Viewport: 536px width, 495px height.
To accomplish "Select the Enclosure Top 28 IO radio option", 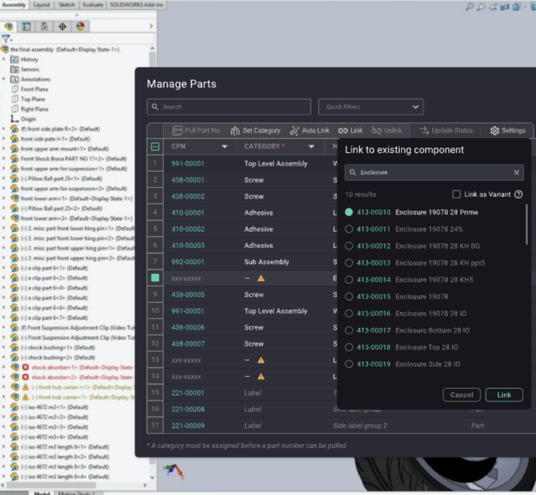I will coord(349,347).
